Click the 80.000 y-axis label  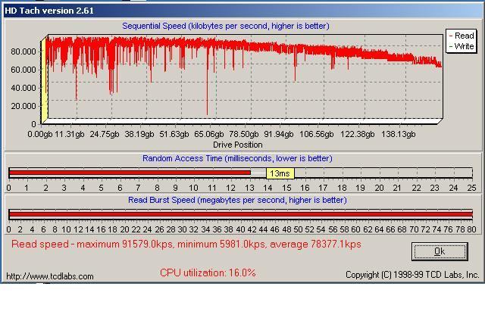coord(23,51)
